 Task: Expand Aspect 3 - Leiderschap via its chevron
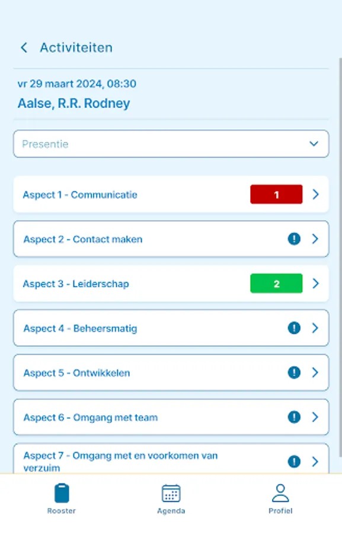point(315,284)
